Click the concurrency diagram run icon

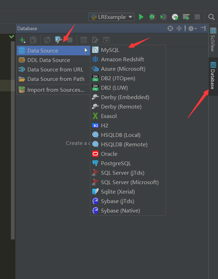(x=186, y=17)
